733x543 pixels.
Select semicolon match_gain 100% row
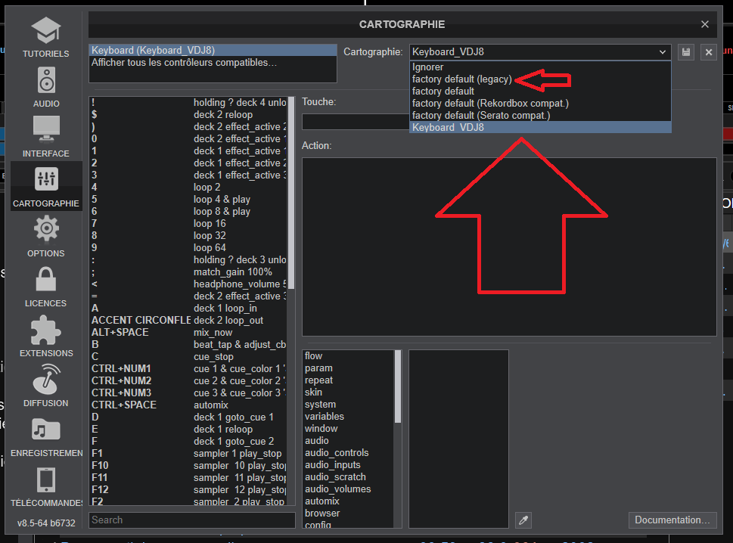[188, 272]
